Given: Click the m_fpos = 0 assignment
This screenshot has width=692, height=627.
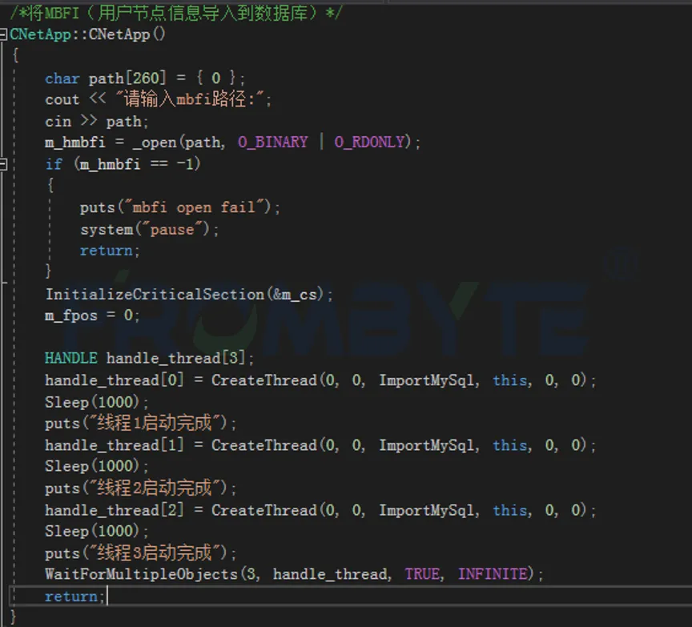Looking at the screenshot, I should click(92, 315).
